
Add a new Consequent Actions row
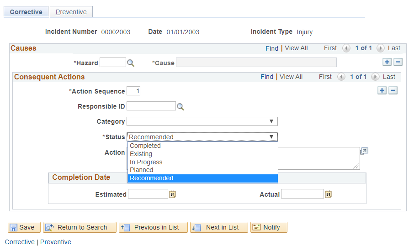[x=382, y=90]
